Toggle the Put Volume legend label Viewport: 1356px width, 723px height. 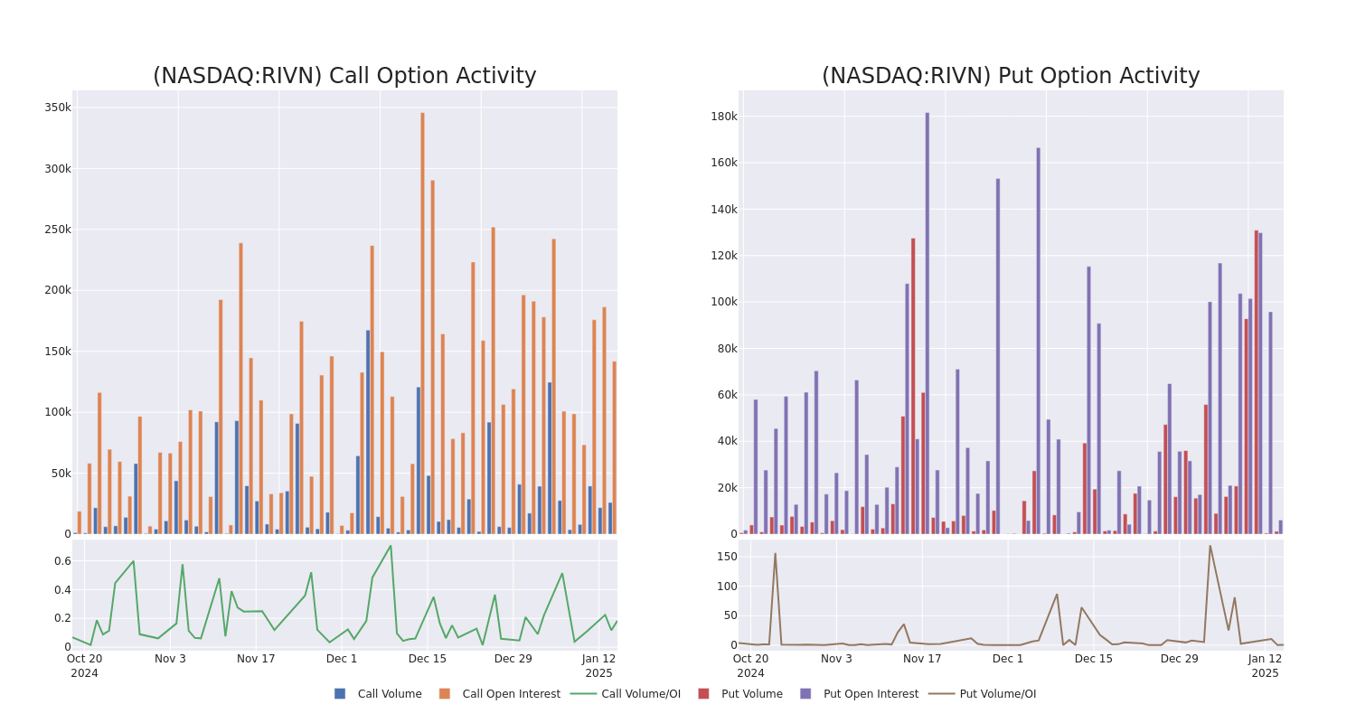(x=752, y=694)
